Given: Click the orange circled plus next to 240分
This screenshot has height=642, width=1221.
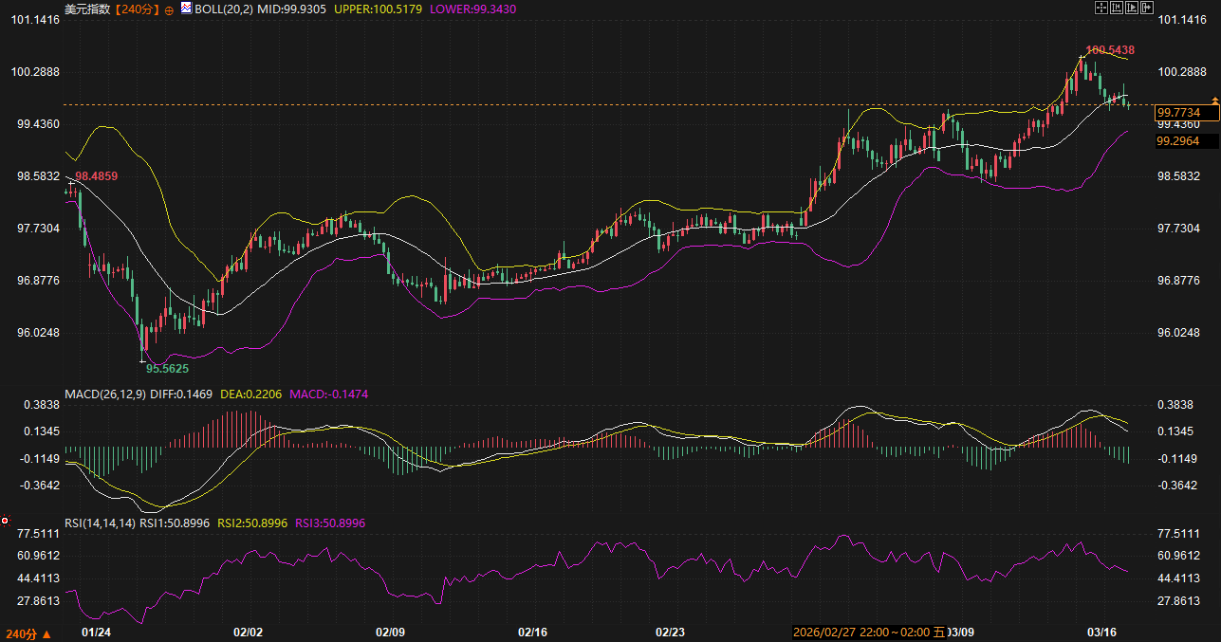Looking at the screenshot, I should [x=169, y=9].
